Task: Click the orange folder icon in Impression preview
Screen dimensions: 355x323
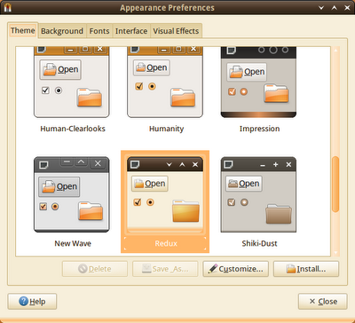Action: (x=276, y=93)
